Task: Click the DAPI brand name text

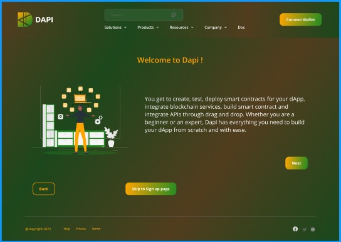Action: click(x=44, y=20)
